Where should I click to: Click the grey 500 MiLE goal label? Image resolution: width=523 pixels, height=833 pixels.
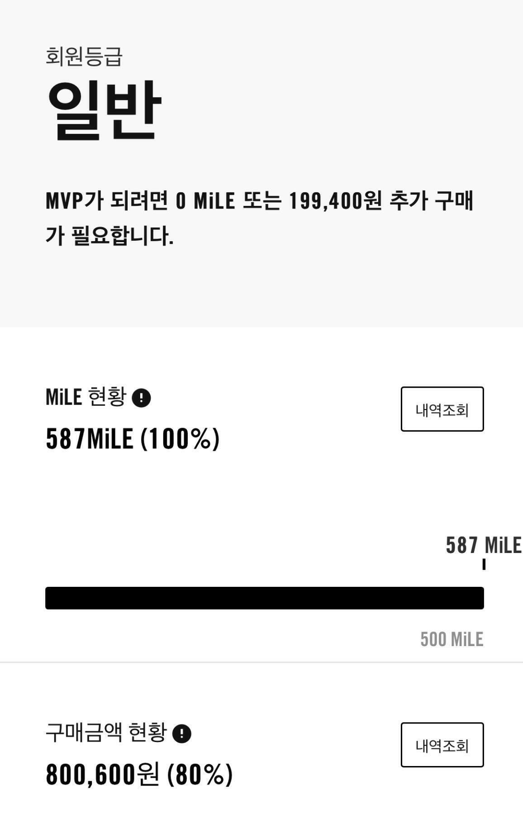coord(452,639)
